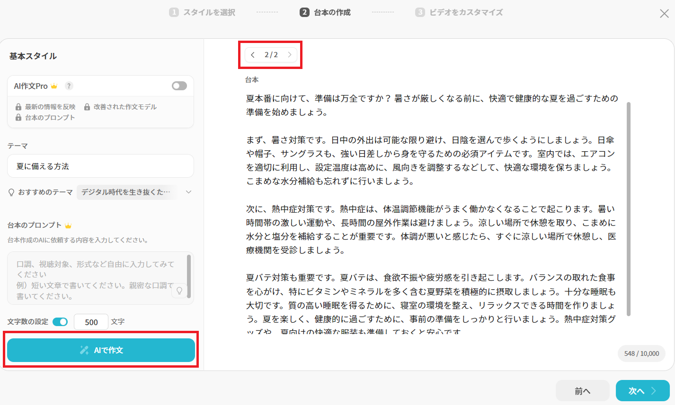Click the テーマ input field

click(x=100, y=166)
